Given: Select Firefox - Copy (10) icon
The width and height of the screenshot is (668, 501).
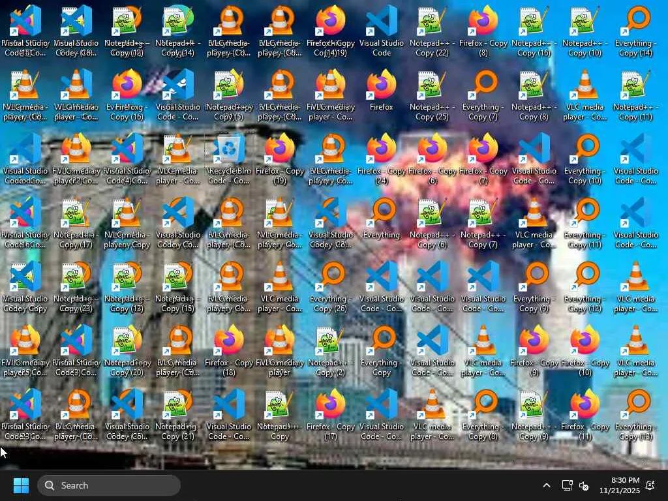Looking at the screenshot, I should point(584,350).
